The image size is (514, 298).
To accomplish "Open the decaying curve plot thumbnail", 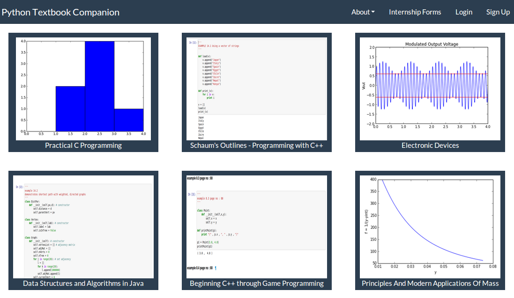I will coord(430,227).
